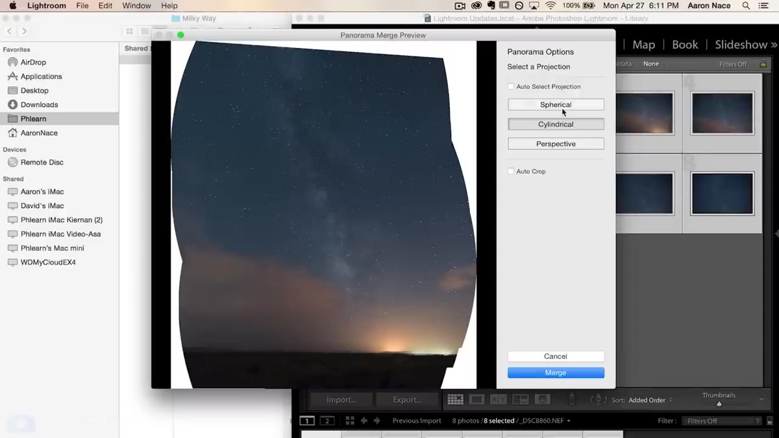The image size is (779, 438).
Task: Select main window button 1 in filmstrip
Action: tap(307, 421)
